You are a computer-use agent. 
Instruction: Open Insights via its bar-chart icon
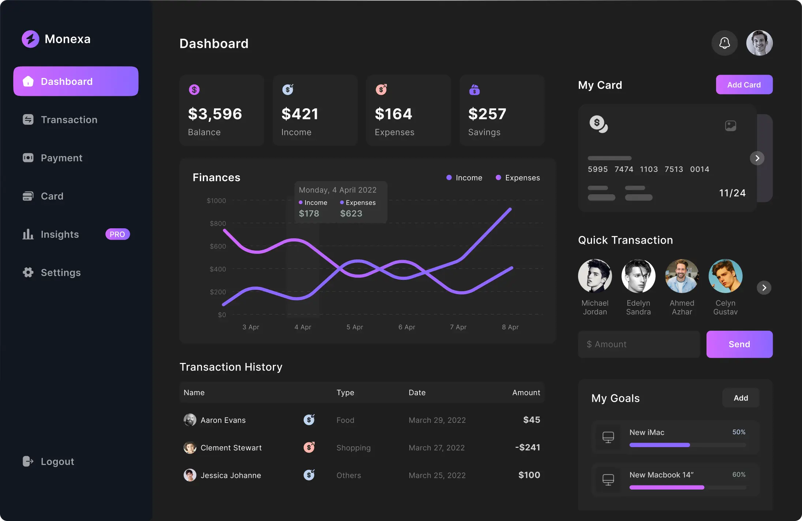[x=28, y=234]
